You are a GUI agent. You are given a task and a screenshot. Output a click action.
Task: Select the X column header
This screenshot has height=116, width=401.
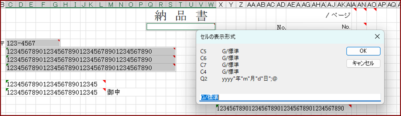click(221, 4)
